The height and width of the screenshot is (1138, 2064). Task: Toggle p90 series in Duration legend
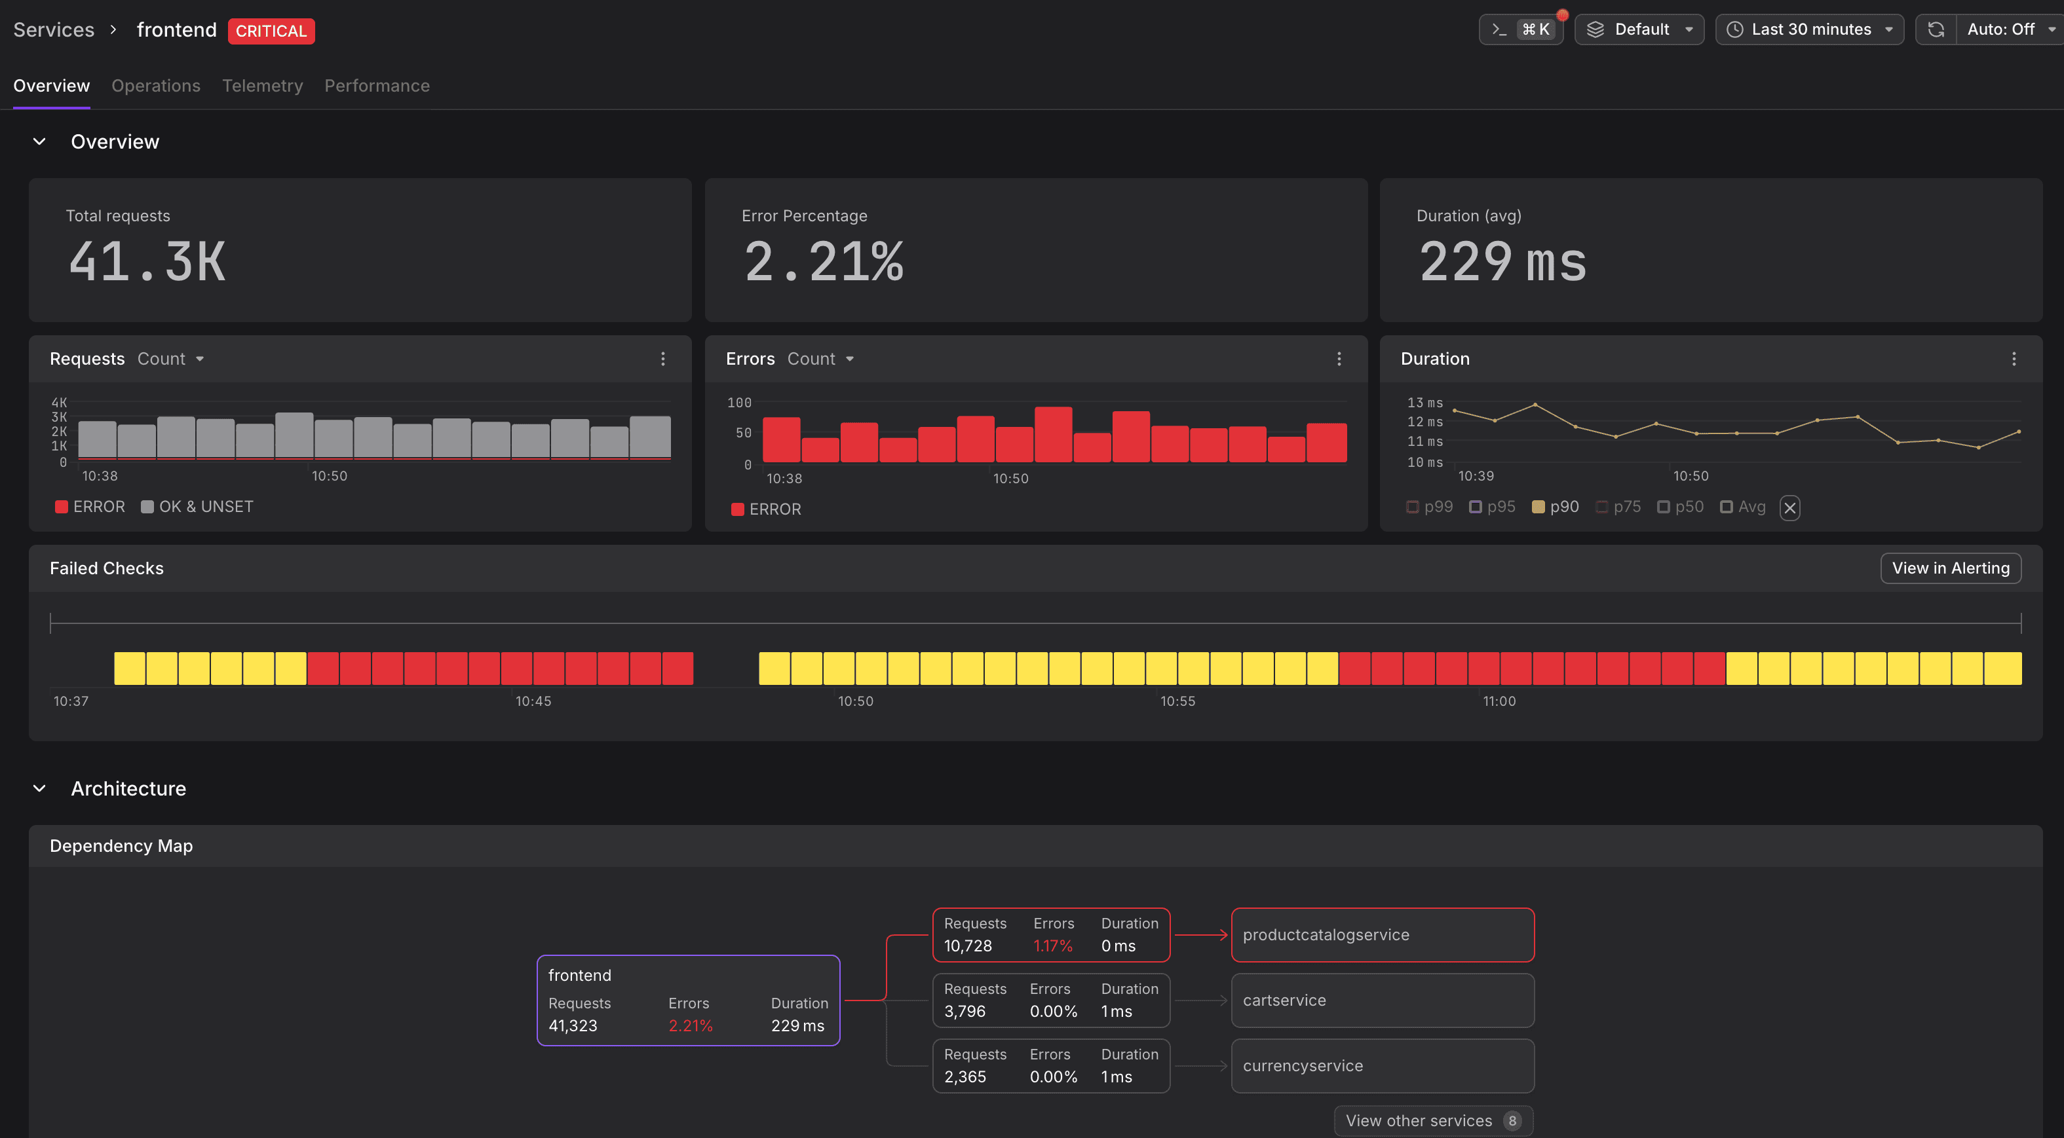pyautogui.click(x=1556, y=507)
